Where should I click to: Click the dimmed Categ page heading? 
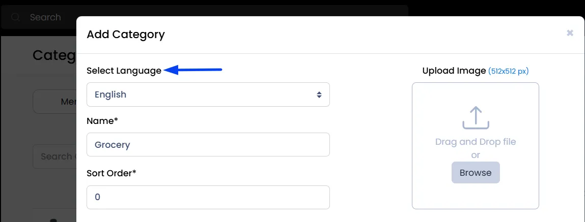[x=54, y=55]
